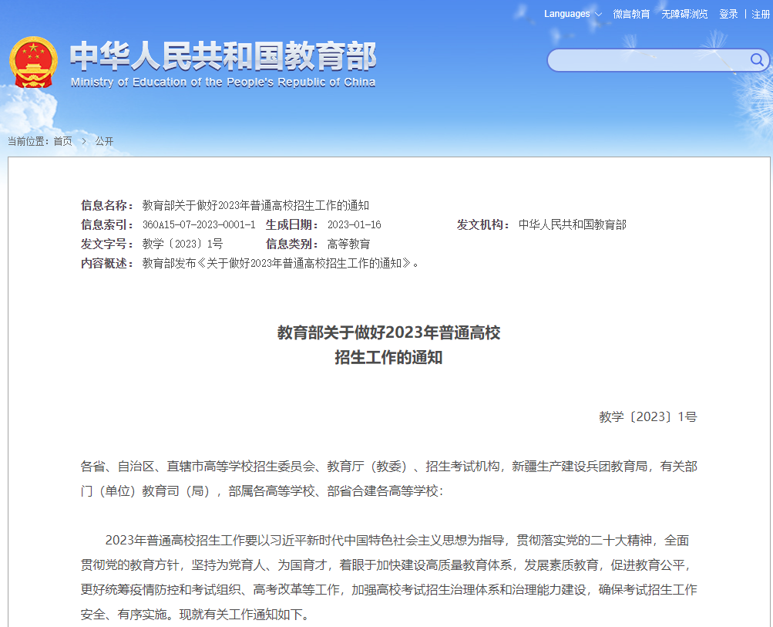
Task: Open the Languages dropdown
Action: (x=573, y=14)
